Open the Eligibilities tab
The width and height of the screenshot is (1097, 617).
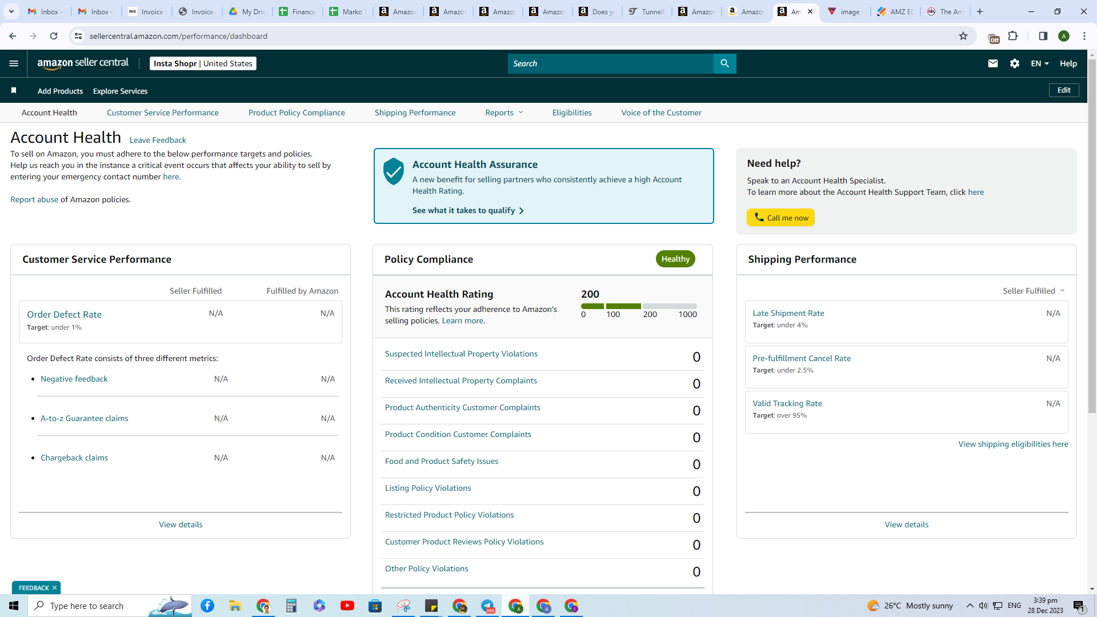pos(572,113)
